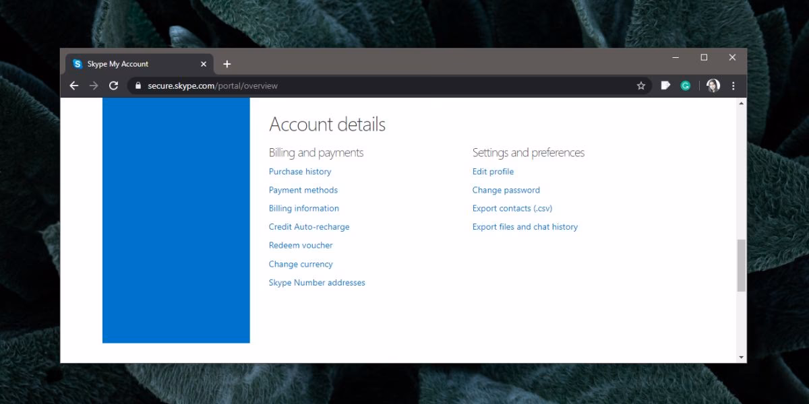Click Credit Auto-recharge
The image size is (809, 404).
coord(309,227)
